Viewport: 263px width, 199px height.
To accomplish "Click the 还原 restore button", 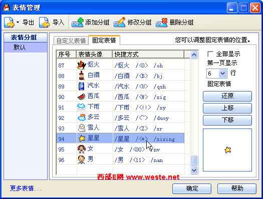I will tap(227, 96).
